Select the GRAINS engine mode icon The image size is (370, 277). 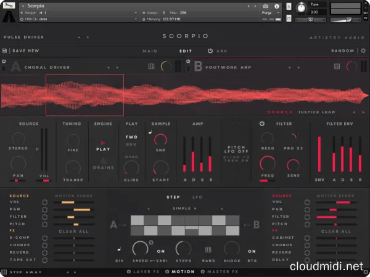pyautogui.click(x=104, y=161)
